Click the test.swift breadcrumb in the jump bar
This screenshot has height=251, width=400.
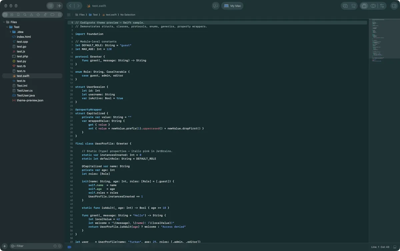pos(109,15)
